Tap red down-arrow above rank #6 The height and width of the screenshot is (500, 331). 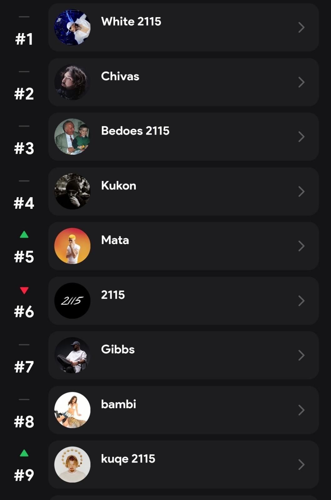click(x=24, y=290)
